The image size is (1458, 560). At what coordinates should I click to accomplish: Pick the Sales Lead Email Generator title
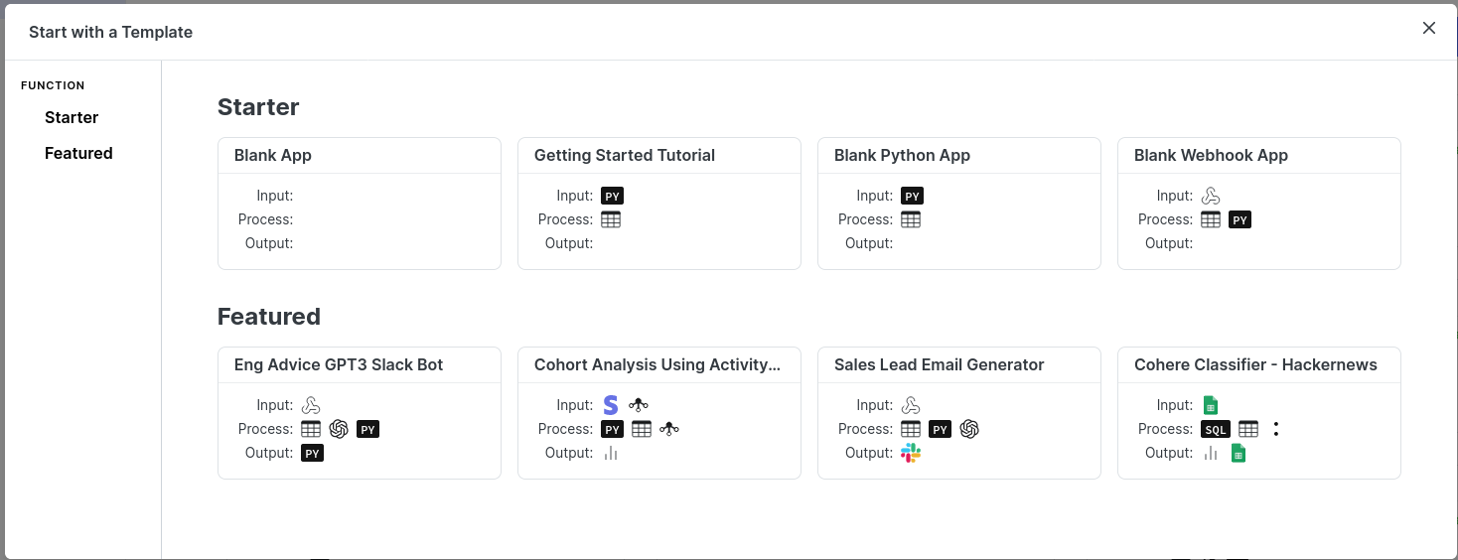point(939,364)
